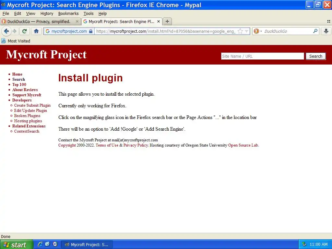Open the Top 100 link
Screen dimensions: 332x249
(x=19, y=85)
